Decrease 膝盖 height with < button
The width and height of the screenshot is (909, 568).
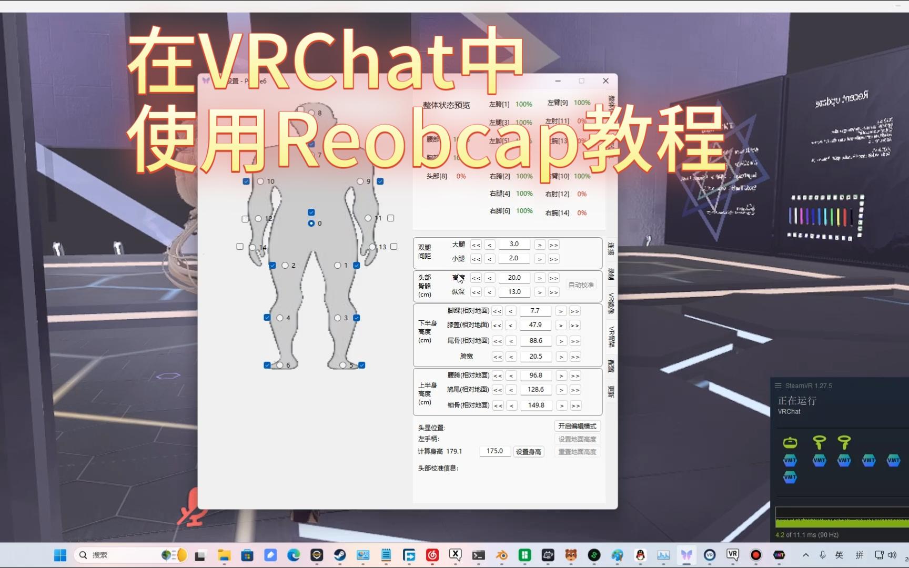[x=511, y=326]
